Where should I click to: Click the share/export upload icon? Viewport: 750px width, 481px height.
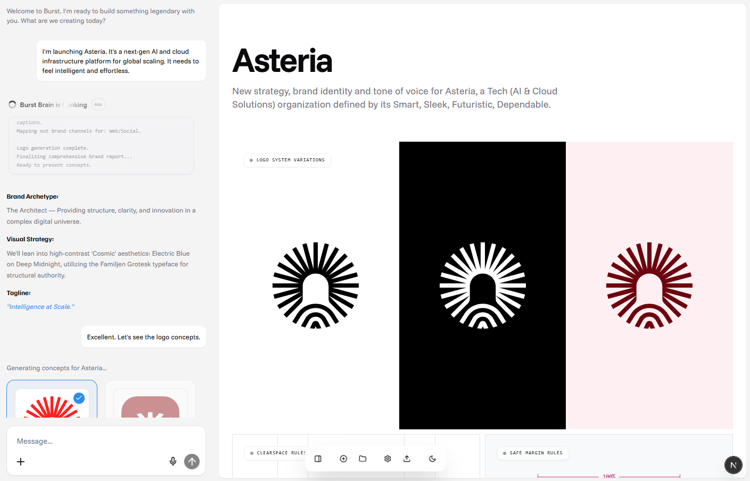[407, 459]
